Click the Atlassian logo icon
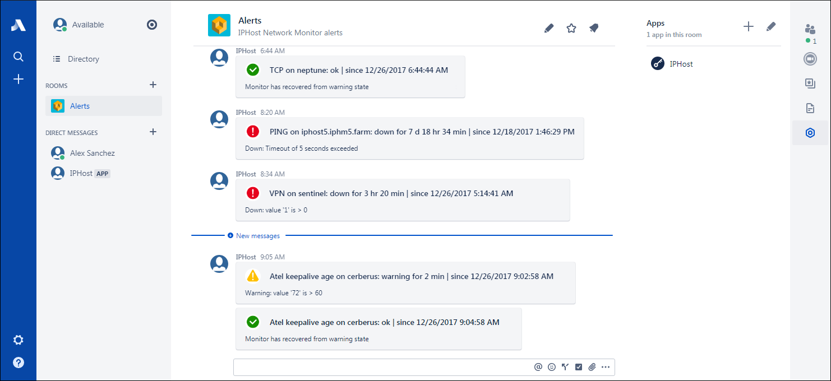831x381 pixels. 19,25
